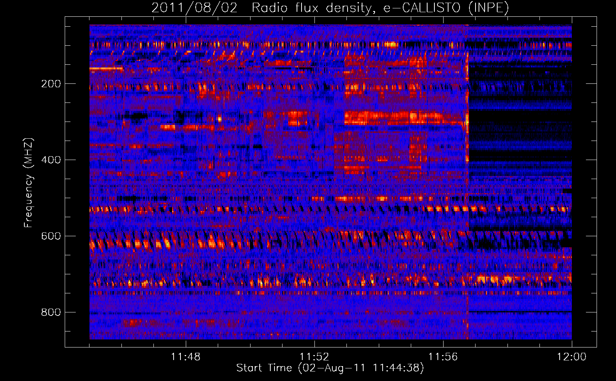
Task: Click the 200 frequency tick label
Action: point(51,84)
